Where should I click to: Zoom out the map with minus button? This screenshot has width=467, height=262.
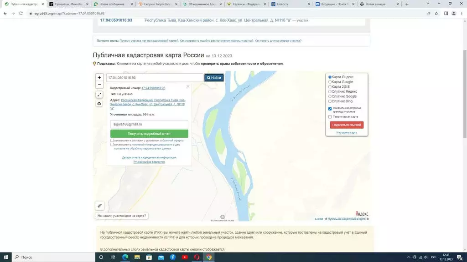(x=99, y=85)
